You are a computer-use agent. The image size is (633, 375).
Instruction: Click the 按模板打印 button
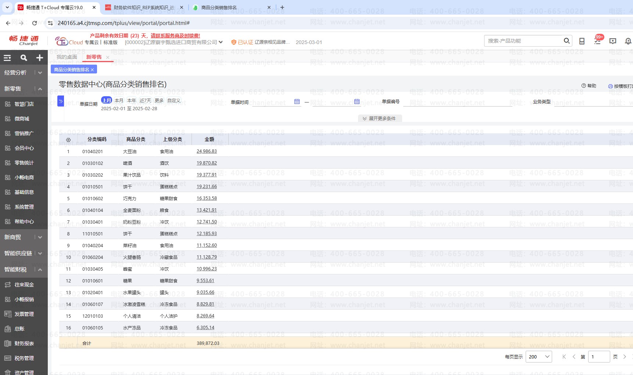pyautogui.click(x=621, y=86)
